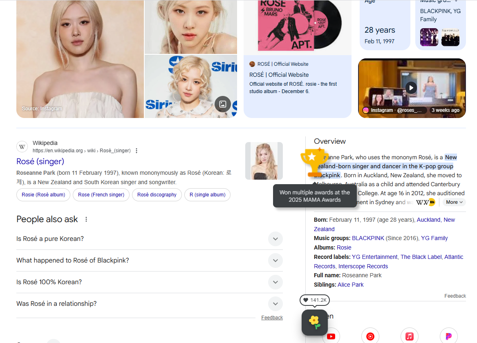Open the Wikipedia result thumbnail photo

click(x=264, y=161)
